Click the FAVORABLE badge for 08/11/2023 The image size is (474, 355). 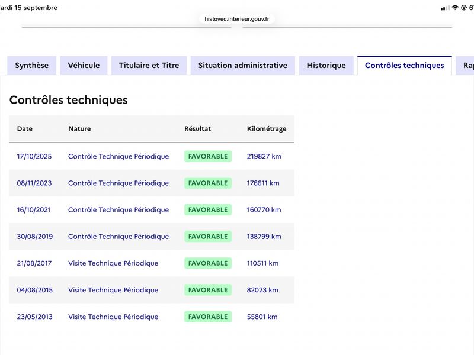coord(208,183)
